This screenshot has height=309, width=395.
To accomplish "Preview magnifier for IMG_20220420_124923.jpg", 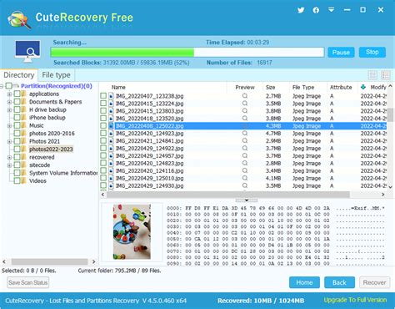I will [x=245, y=134].
